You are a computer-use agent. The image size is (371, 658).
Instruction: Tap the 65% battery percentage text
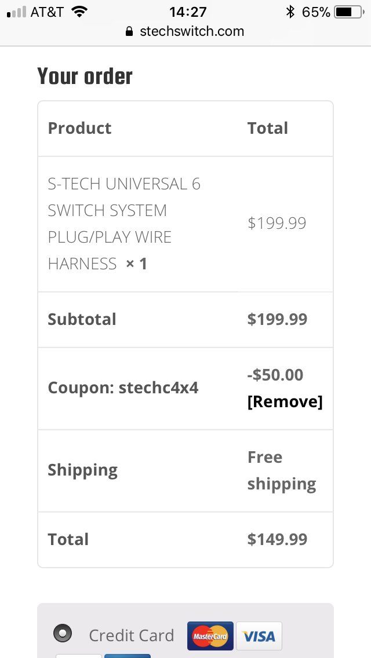coord(315,12)
